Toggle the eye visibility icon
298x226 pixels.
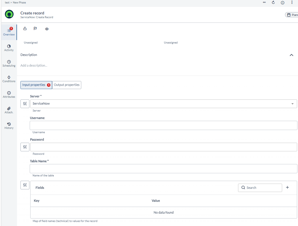[47, 29]
